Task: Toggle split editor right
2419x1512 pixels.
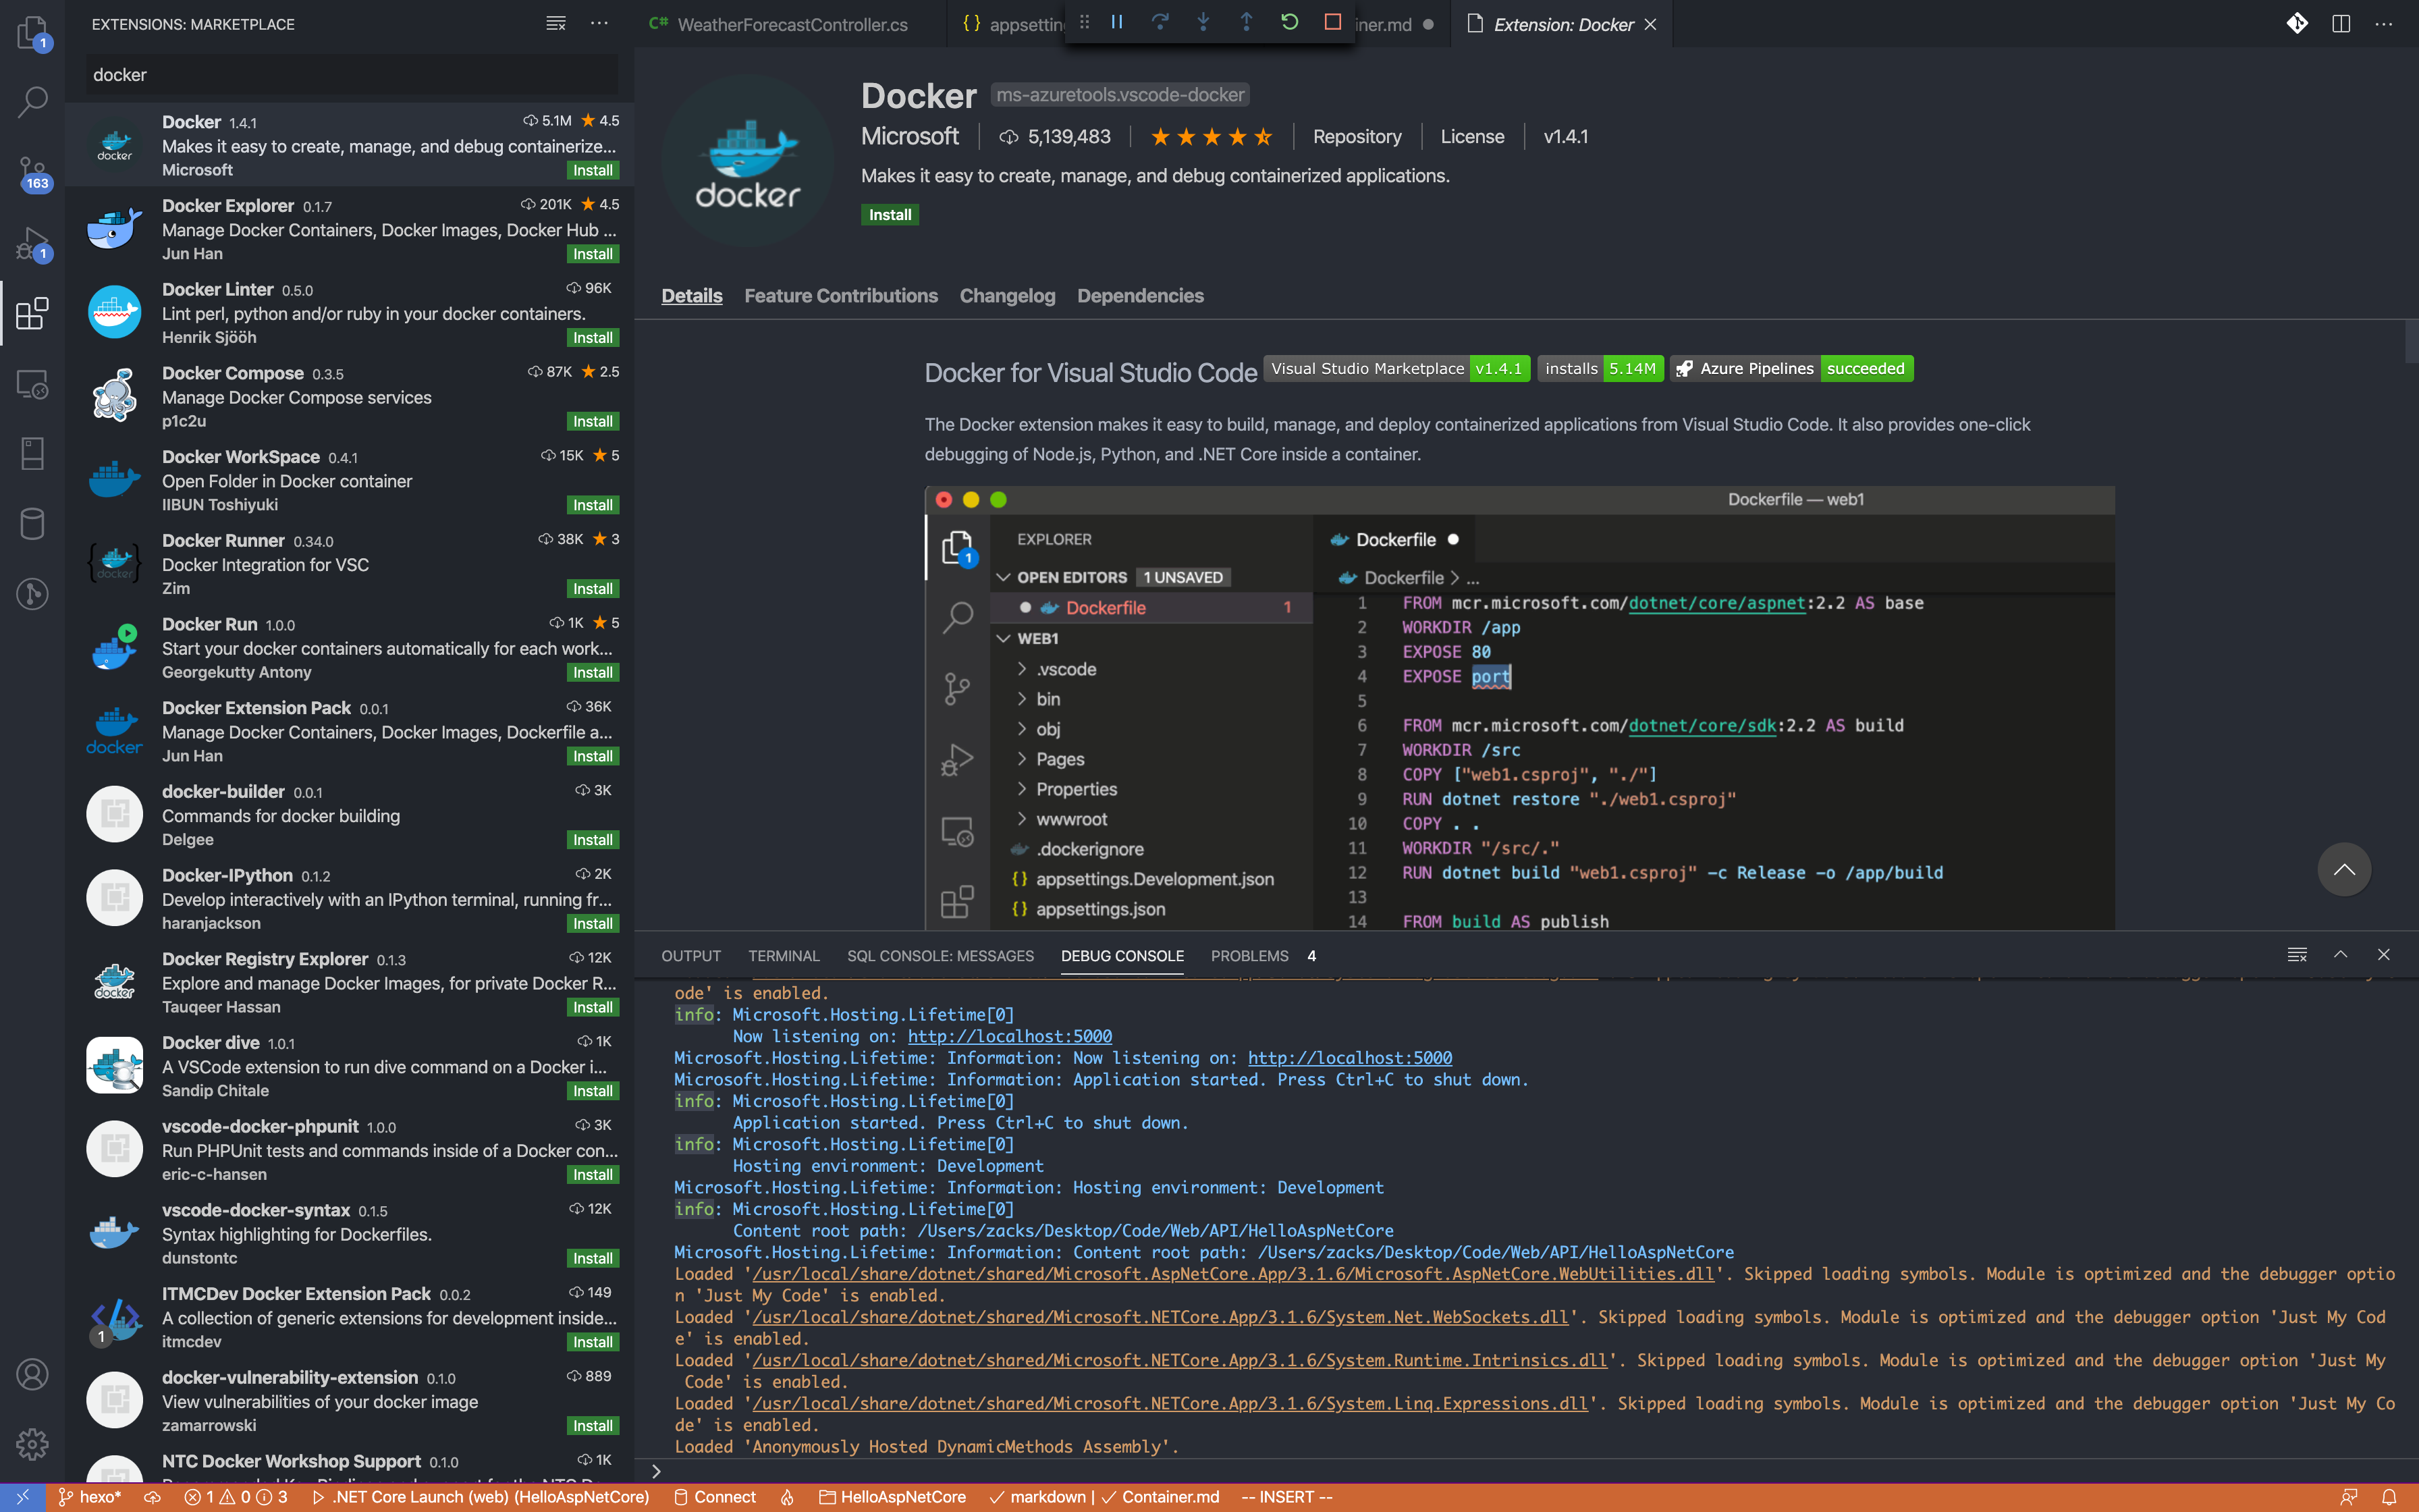Action: click(2341, 24)
